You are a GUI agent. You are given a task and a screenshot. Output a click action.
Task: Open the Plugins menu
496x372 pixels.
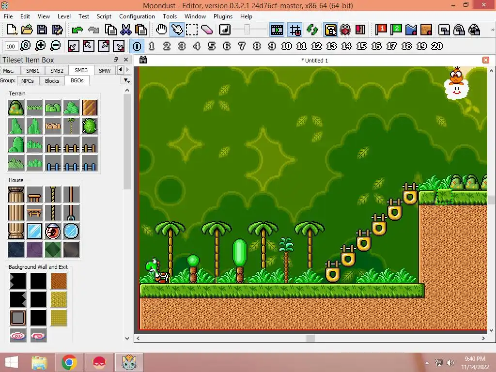click(223, 16)
